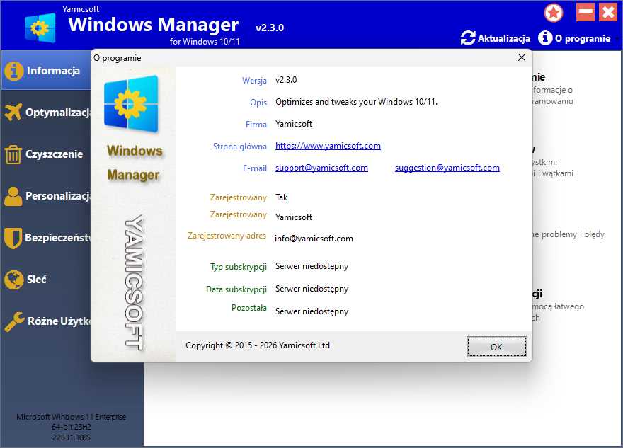Click 'Serwer niedostępny' next to Pozostała
Screen dimensions: 623x448
coord(311,311)
